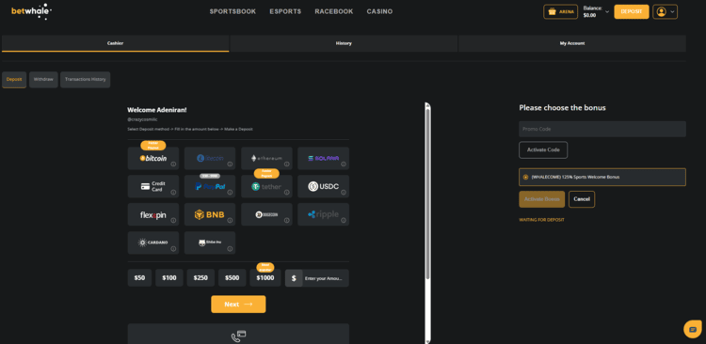This screenshot has height=344, width=706.
Task: Click the deposit panel vertical scrollbar
Action: point(427,194)
